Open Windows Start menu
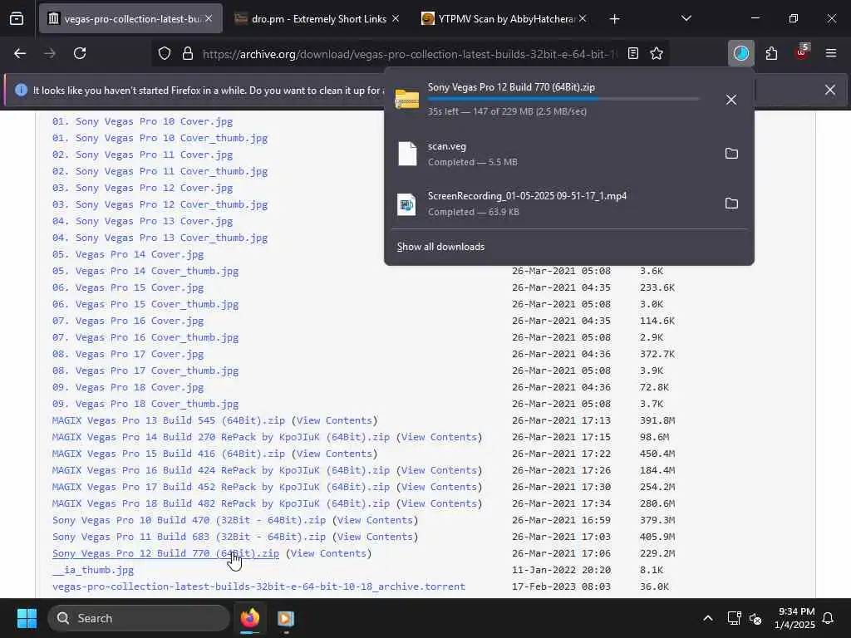This screenshot has height=638, width=851. (27, 618)
